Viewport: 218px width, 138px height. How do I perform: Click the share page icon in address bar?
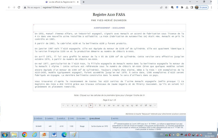click(161, 7)
